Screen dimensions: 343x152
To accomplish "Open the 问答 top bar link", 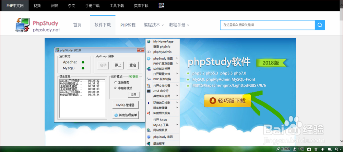I will coord(54,6).
